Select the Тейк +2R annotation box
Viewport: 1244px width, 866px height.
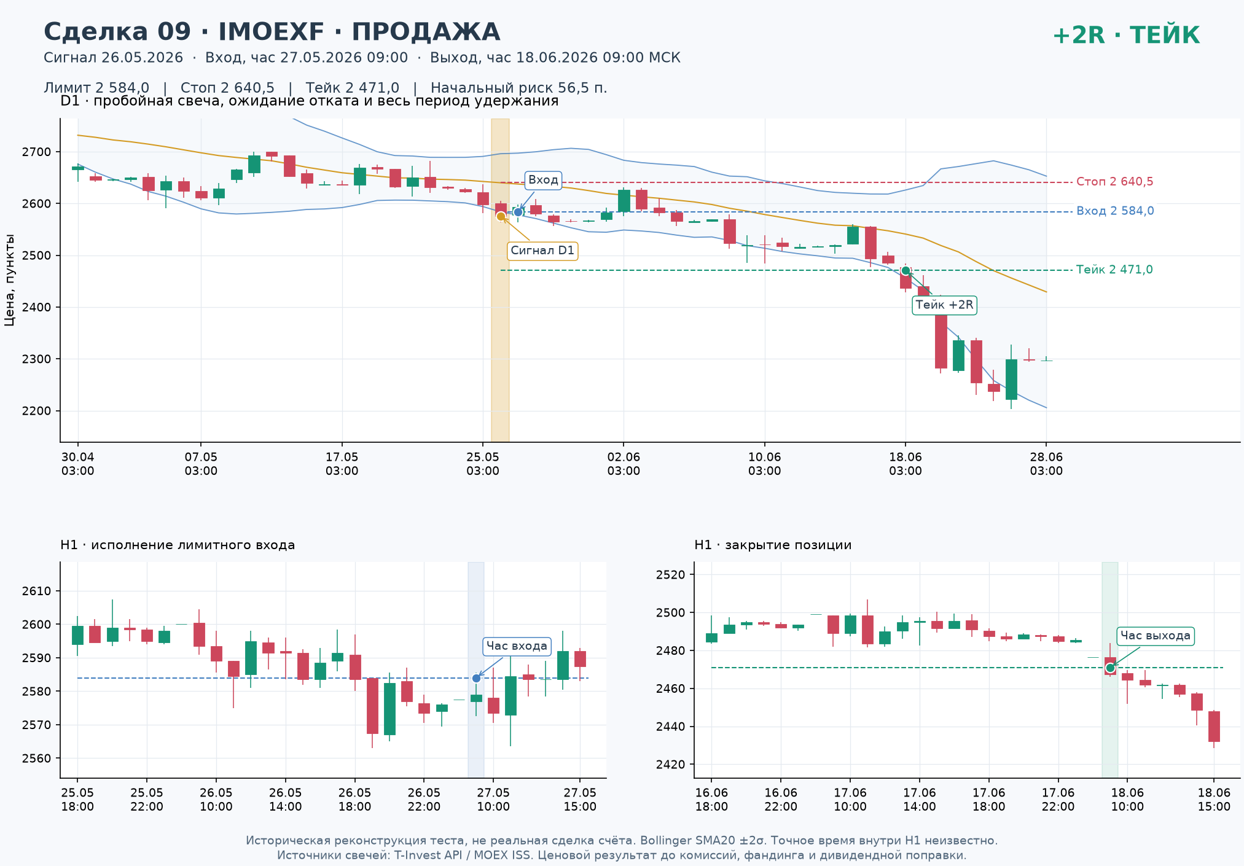point(944,305)
